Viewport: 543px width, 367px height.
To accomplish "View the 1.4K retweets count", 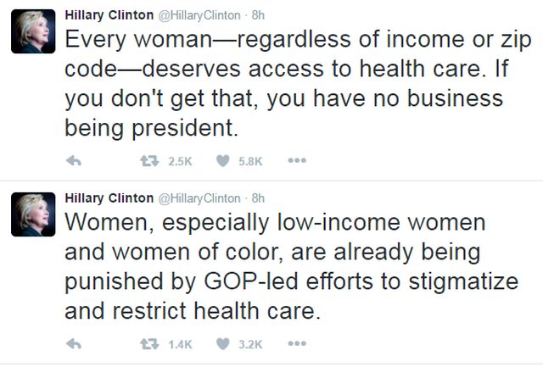I will click(x=182, y=343).
